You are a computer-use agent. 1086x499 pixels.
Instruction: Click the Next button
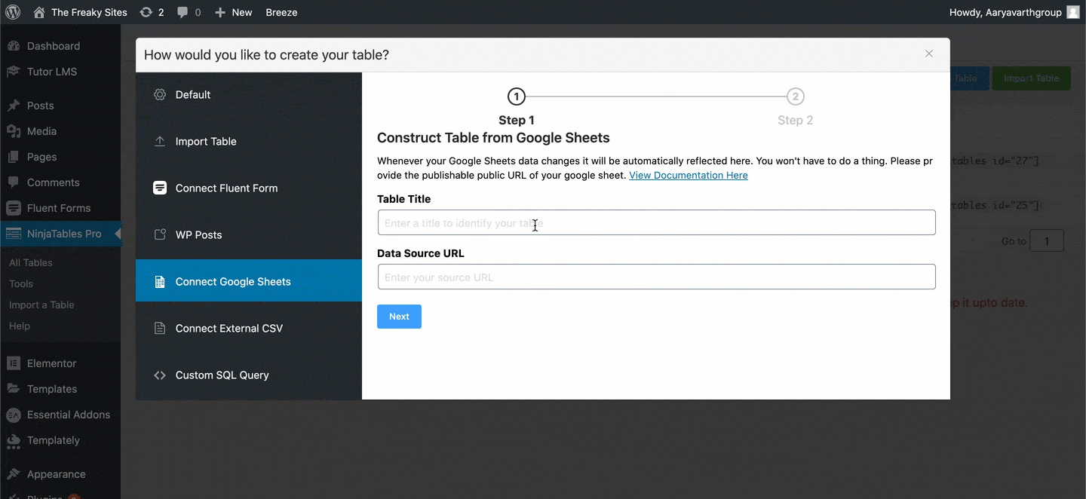(399, 317)
